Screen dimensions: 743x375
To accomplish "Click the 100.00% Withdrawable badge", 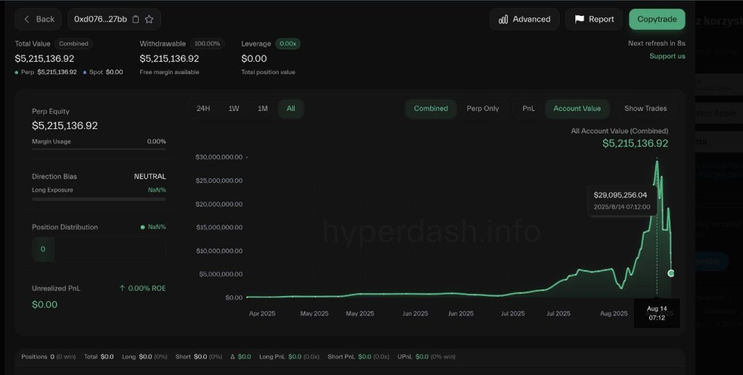I will (207, 44).
